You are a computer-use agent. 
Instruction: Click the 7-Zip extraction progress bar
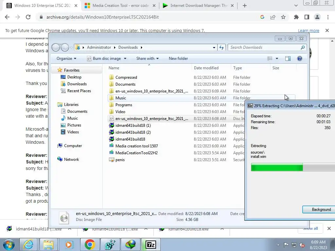pos(293,167)
